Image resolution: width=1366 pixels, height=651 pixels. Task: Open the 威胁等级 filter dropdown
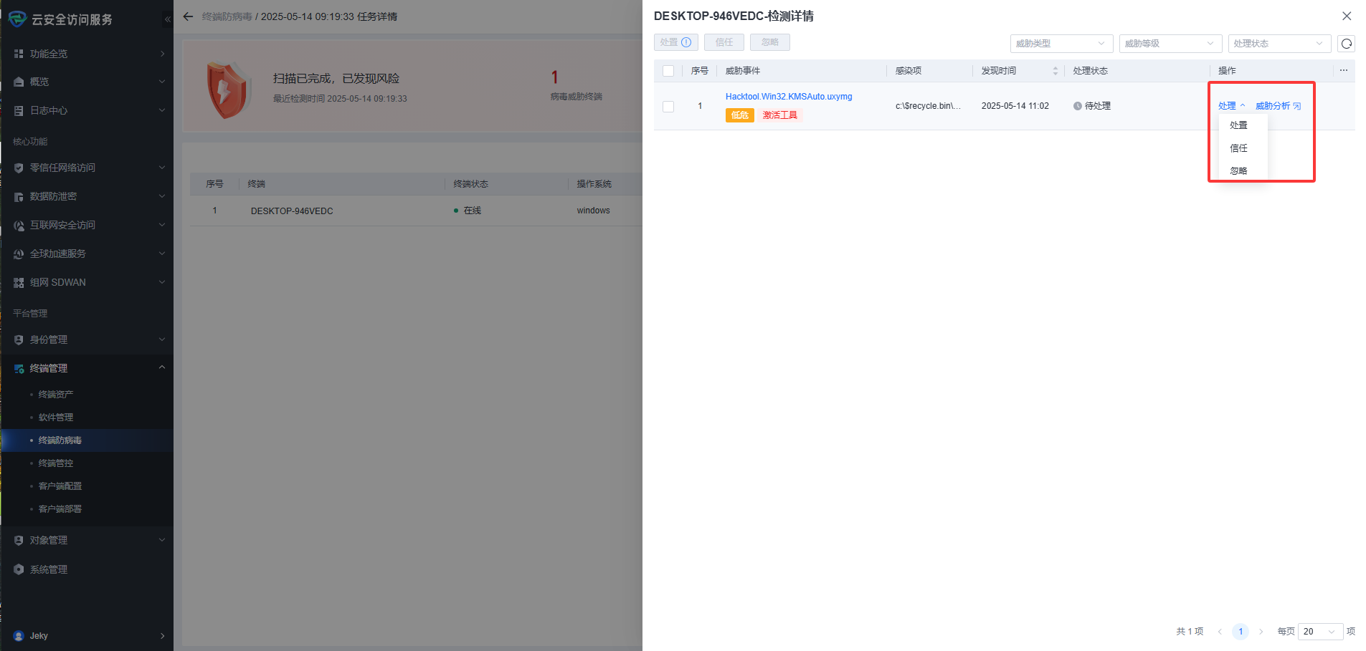click(x=1170, y=44)
